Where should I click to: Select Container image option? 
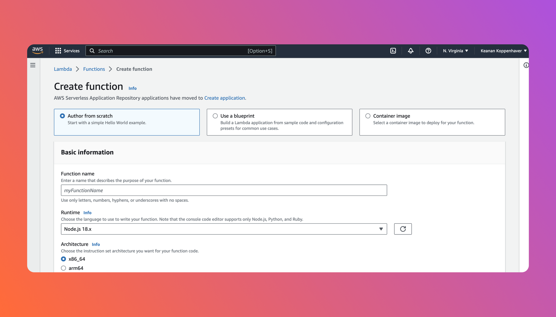(x=432, y=122)
